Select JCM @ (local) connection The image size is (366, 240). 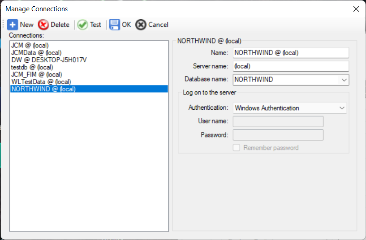coord(30,46)
